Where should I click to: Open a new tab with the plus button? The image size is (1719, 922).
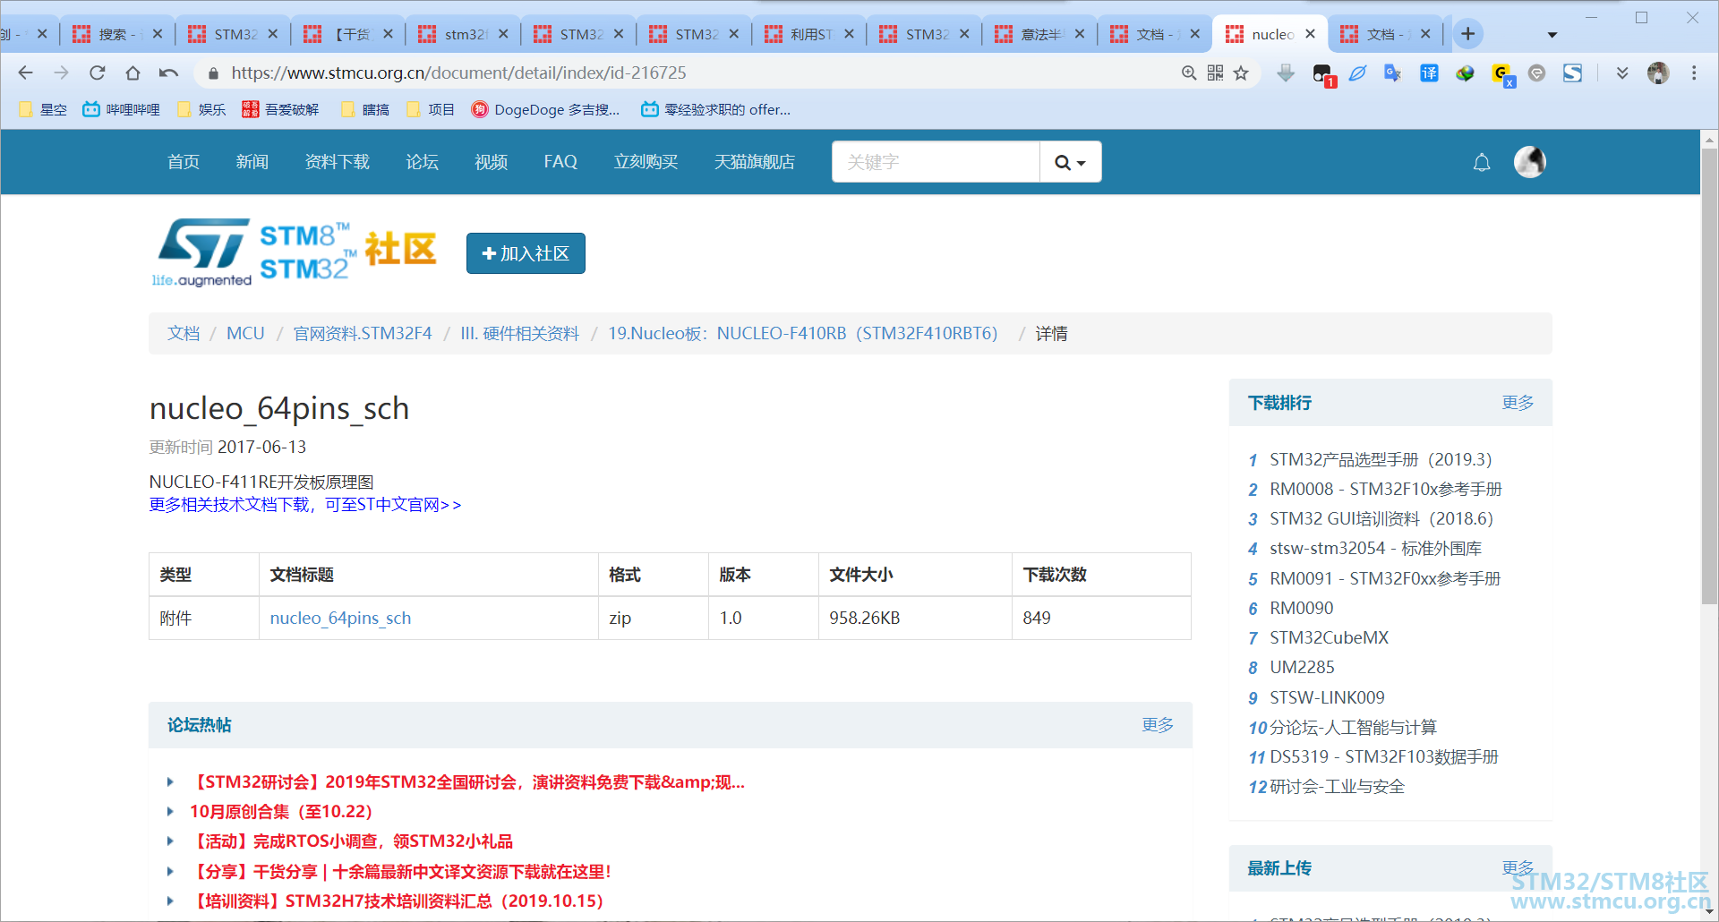click(x=1468, y=34)
